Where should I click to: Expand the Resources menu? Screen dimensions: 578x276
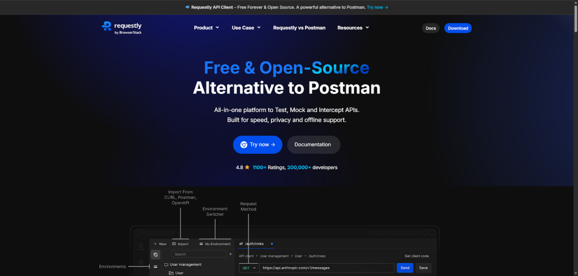pyautogui.click(x=353, y=28)
